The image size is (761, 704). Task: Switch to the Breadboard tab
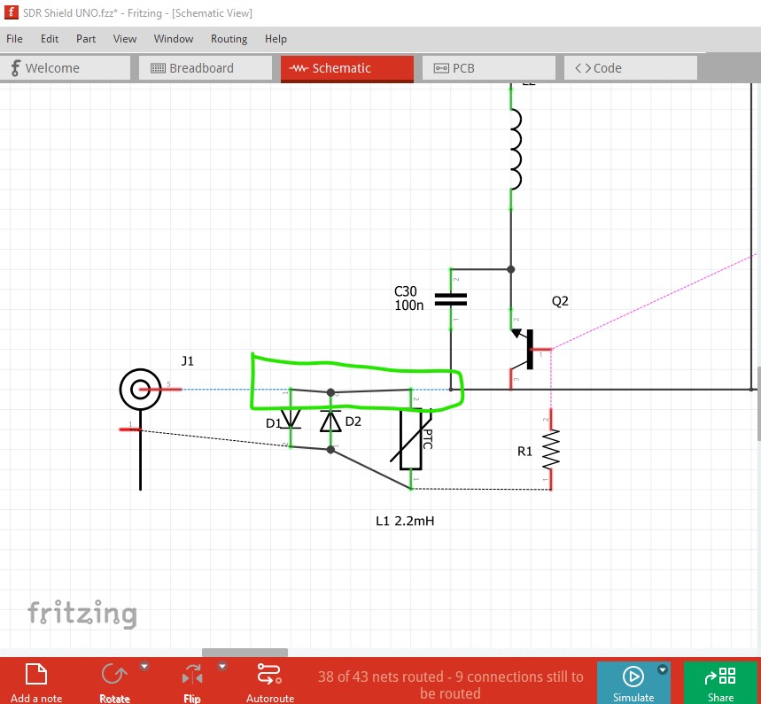pos(206,68)
